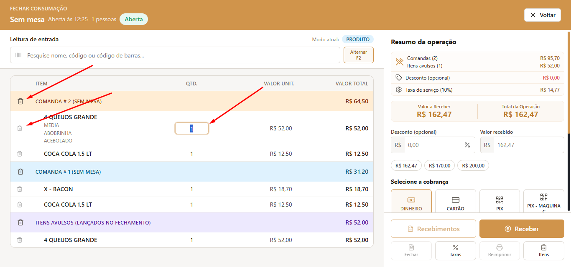Focus the product search input field
Image resolution: width=571 pixels, height=267 pixels.
(175, 55)
